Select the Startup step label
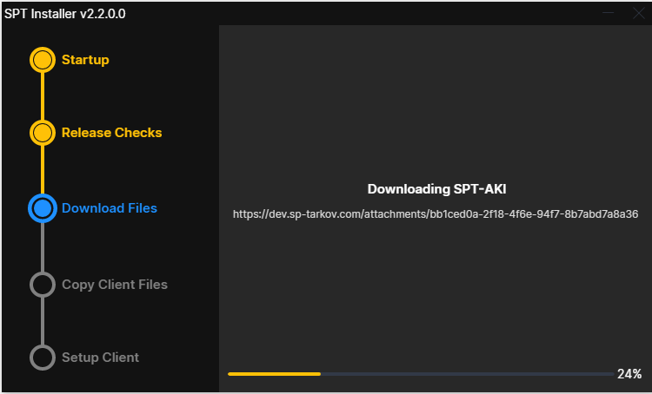Viewport: 652px width, 394px height. pyautogui.click(x=85, y=60)
